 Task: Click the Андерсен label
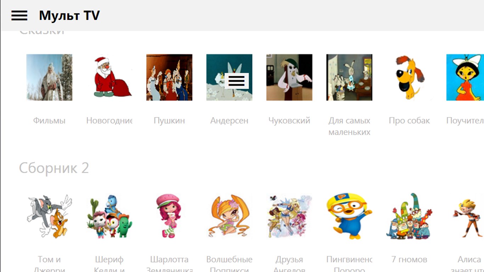coord(229,120)
